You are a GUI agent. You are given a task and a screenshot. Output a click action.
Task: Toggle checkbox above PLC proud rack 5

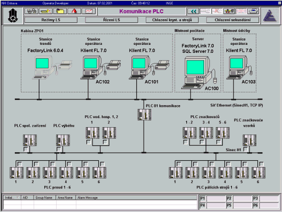coord(86,164)
